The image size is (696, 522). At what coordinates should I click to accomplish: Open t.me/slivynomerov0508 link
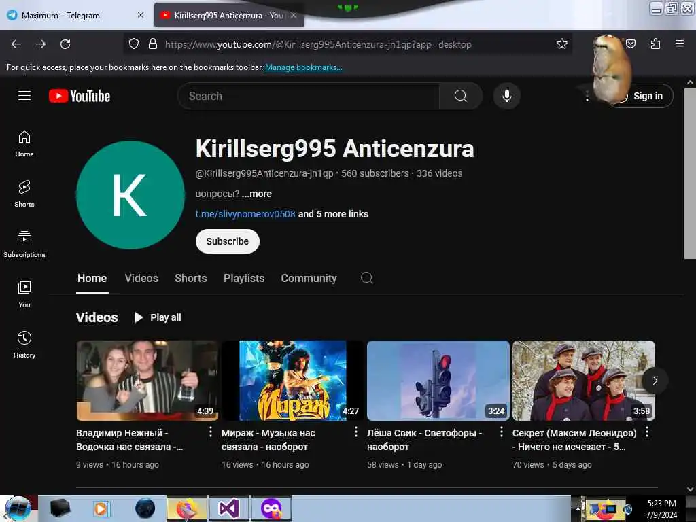245,214
